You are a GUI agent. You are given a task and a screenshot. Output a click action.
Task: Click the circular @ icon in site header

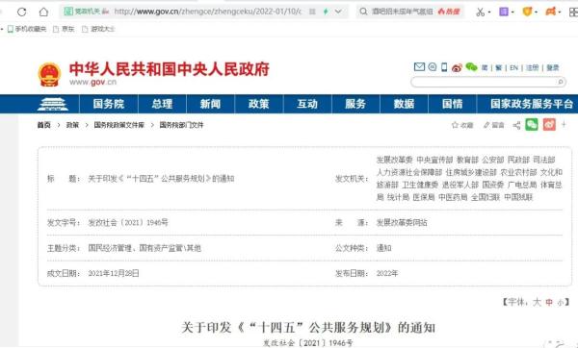(x=433, y=67)
